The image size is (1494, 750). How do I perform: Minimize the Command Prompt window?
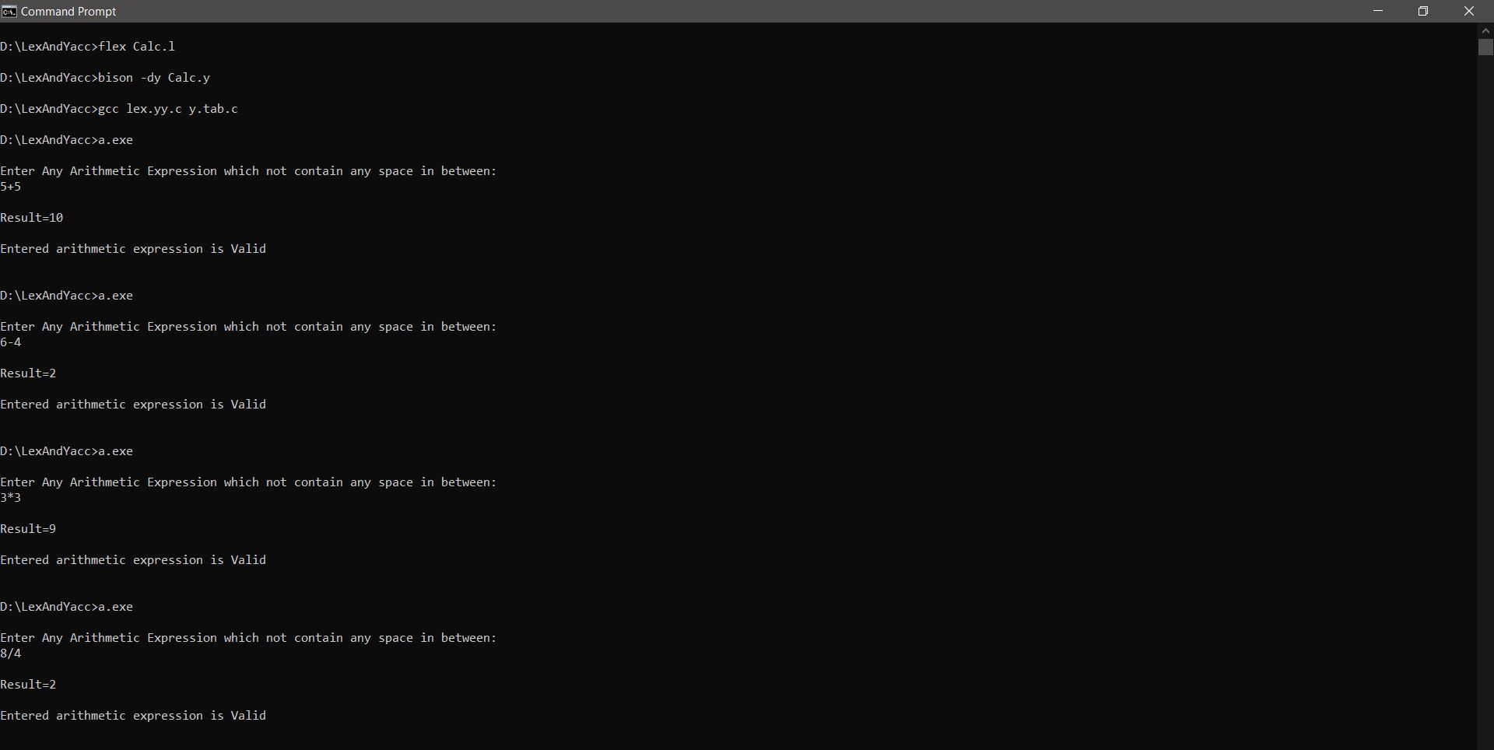click(1377, 11)
